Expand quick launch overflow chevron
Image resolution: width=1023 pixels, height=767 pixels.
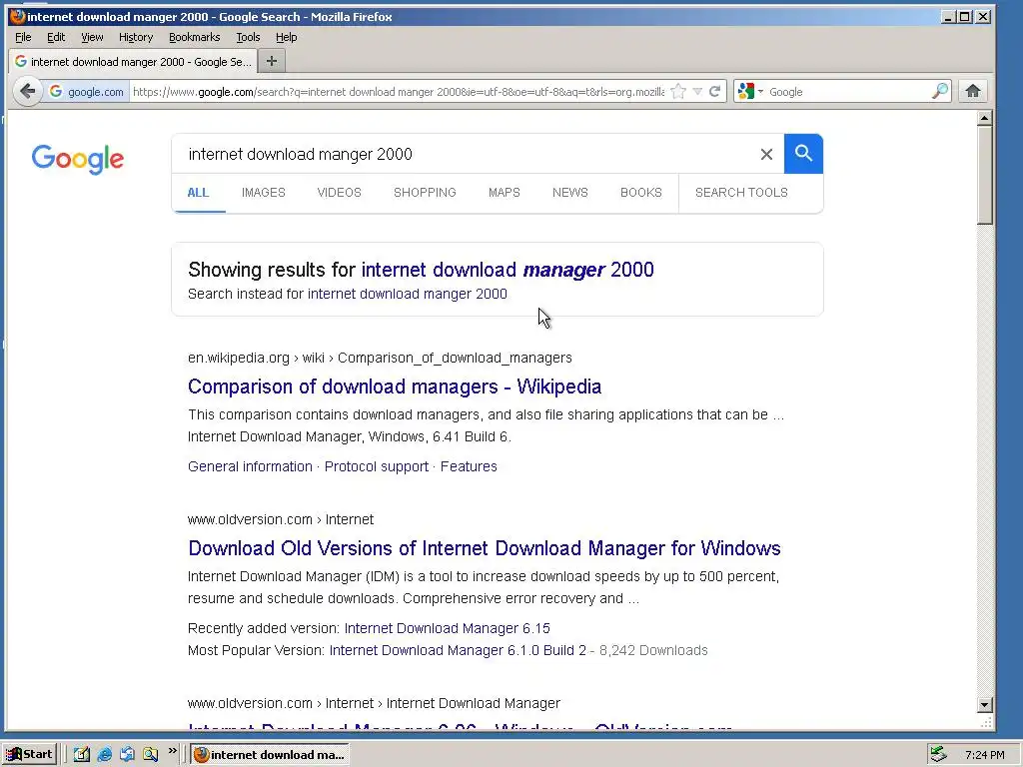coord(172,751)
